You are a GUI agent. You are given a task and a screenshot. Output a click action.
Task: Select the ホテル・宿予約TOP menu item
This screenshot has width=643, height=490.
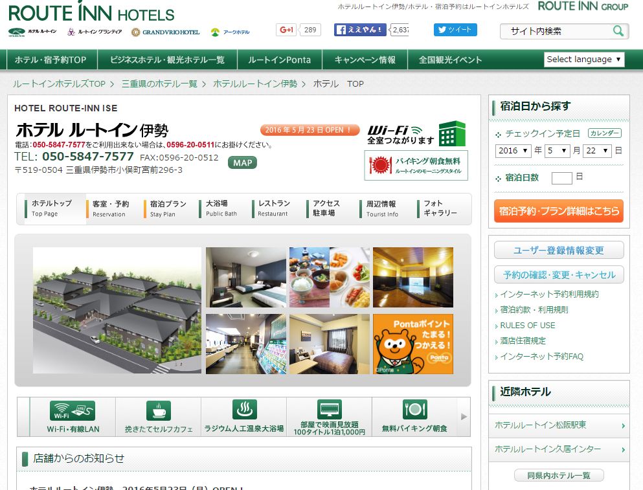pyautogui.click(x=51, y=60)
